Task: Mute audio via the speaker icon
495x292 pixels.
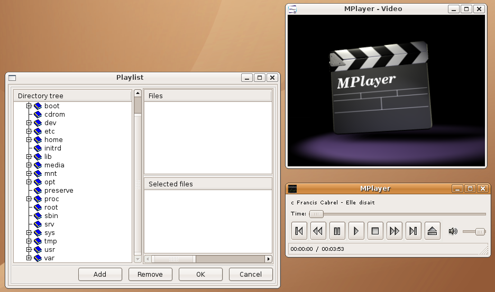Action: pyautogui.click(x=453, y=231)
